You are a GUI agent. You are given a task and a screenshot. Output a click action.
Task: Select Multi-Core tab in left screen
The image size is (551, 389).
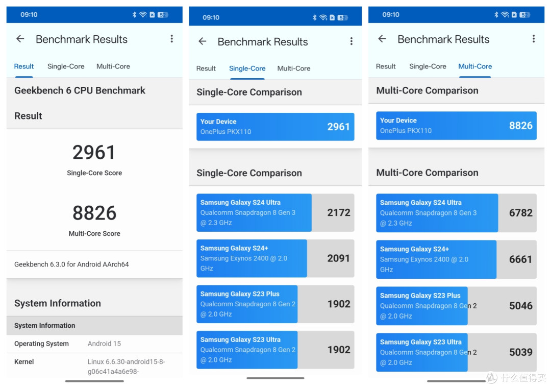(113, 66)
